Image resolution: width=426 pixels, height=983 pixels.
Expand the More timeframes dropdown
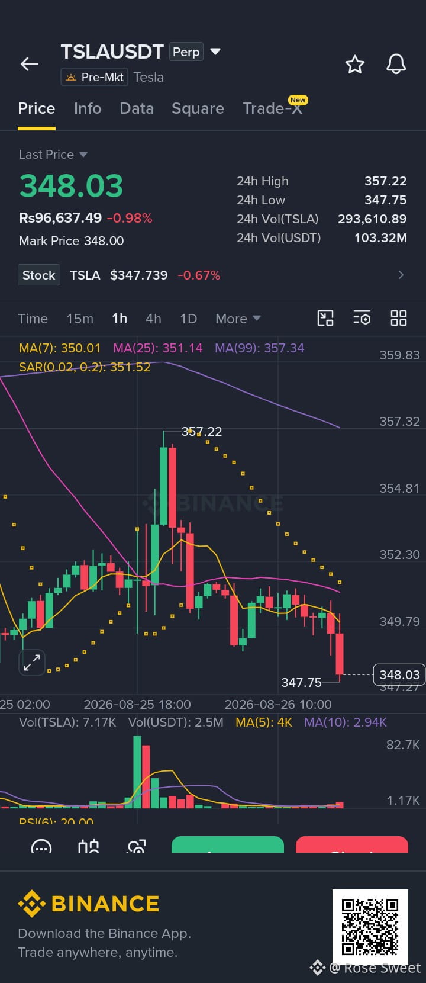click(x=238, y=319)
